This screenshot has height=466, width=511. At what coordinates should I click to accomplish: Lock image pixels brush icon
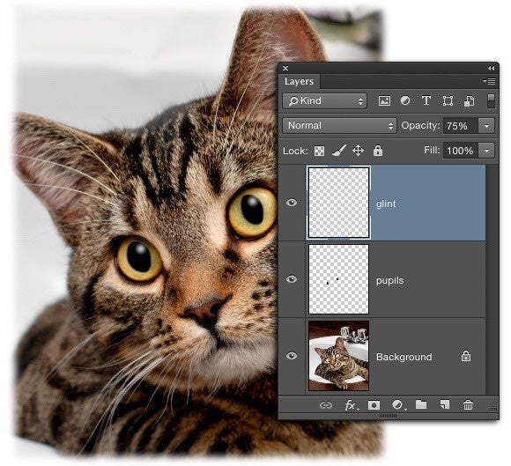click(x=338, y=151)
